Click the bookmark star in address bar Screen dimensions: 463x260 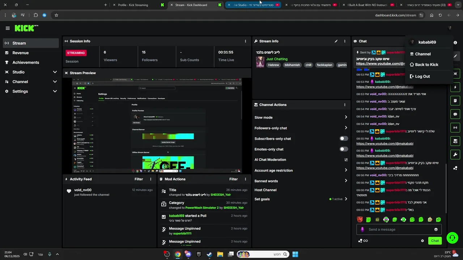56,15
